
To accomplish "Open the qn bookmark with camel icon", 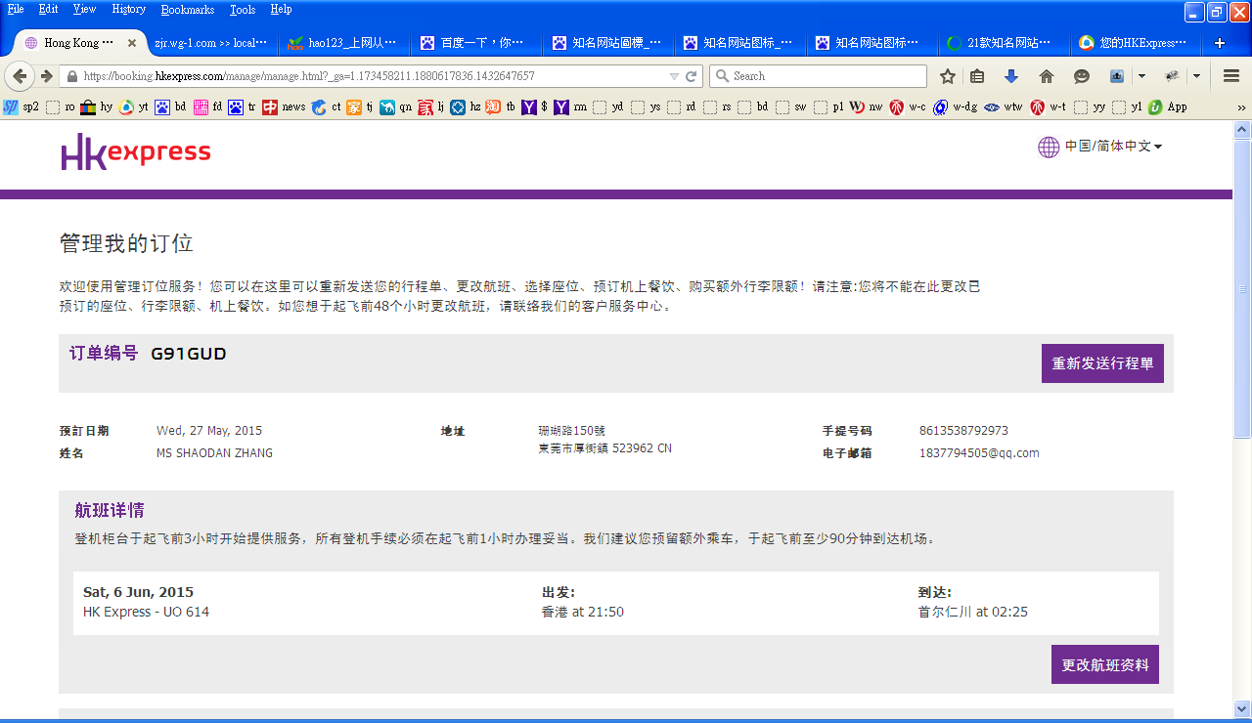I will (x=396, y=107).
